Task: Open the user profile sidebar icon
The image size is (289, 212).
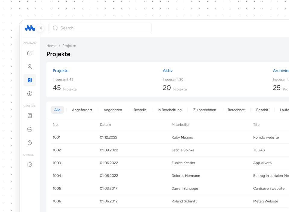Action: pos(30,67)
